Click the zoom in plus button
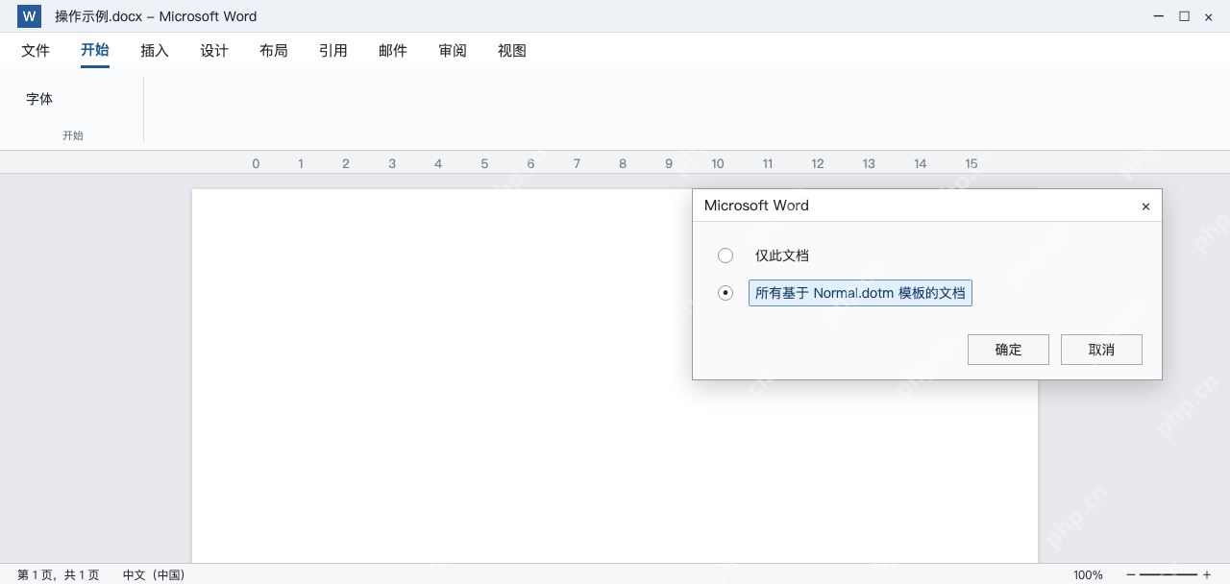 1207,574
